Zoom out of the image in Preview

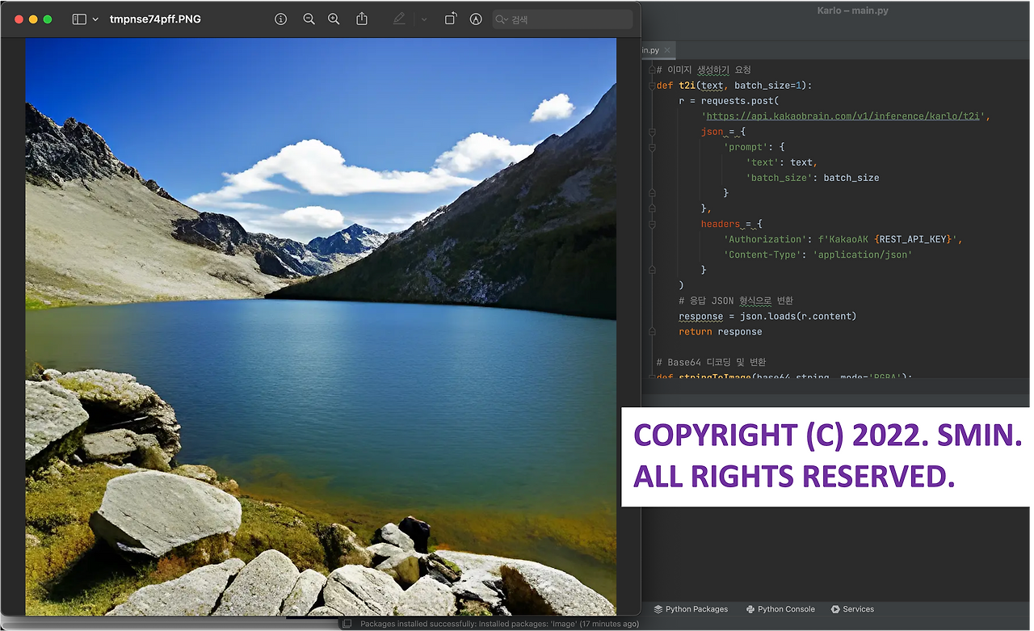click(x=309, y=19)
